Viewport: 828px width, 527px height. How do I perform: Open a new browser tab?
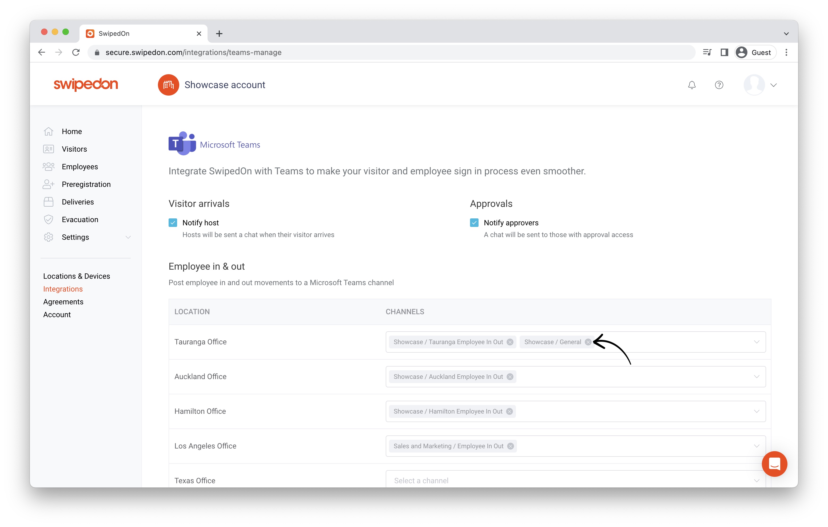click(x=219, y=33)
